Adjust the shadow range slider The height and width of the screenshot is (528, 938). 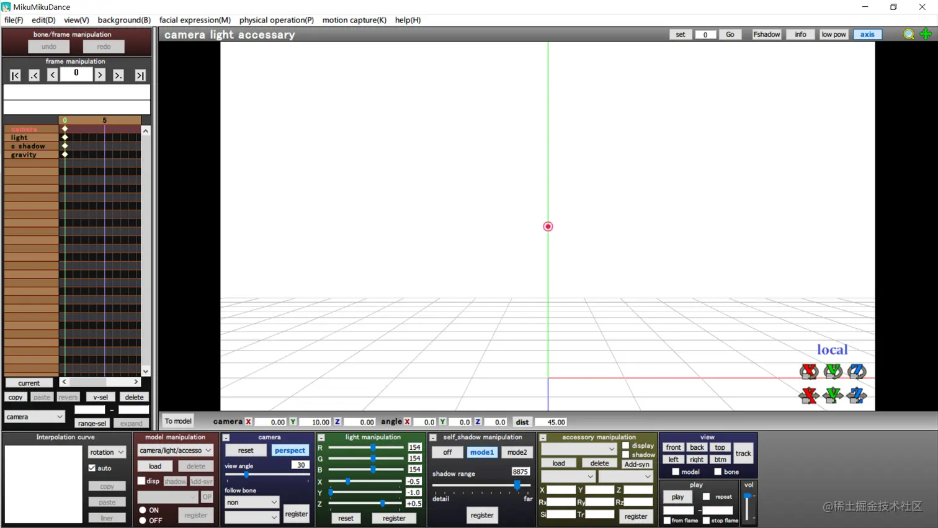[x=482, y=485]
